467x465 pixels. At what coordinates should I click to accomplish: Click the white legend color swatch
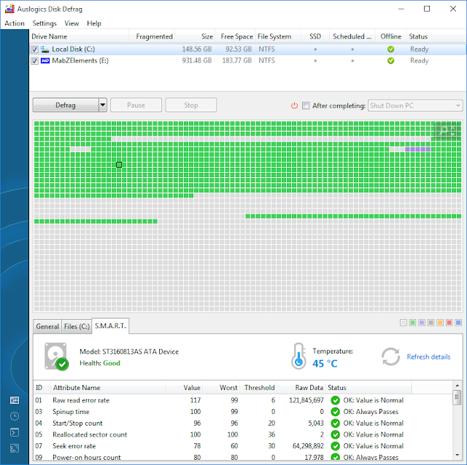click(x=404, y=323)
